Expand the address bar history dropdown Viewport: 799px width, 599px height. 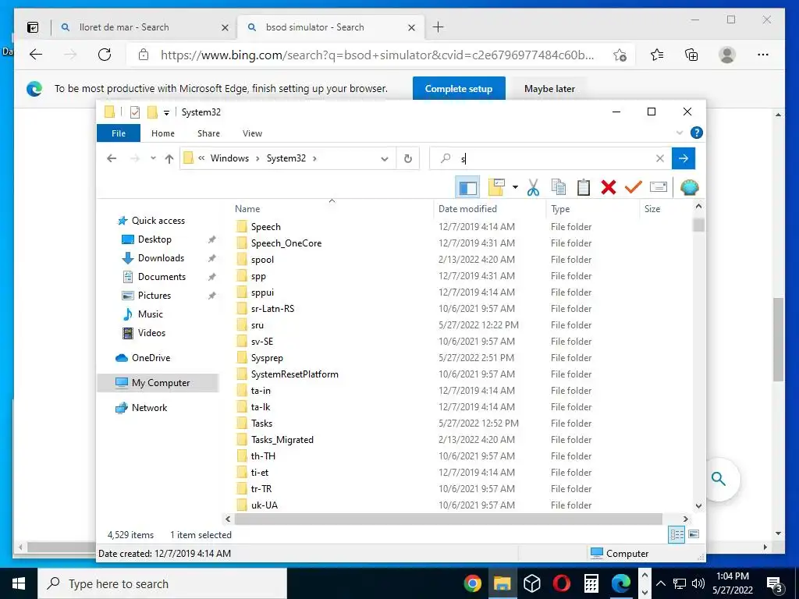coord(384,159)
